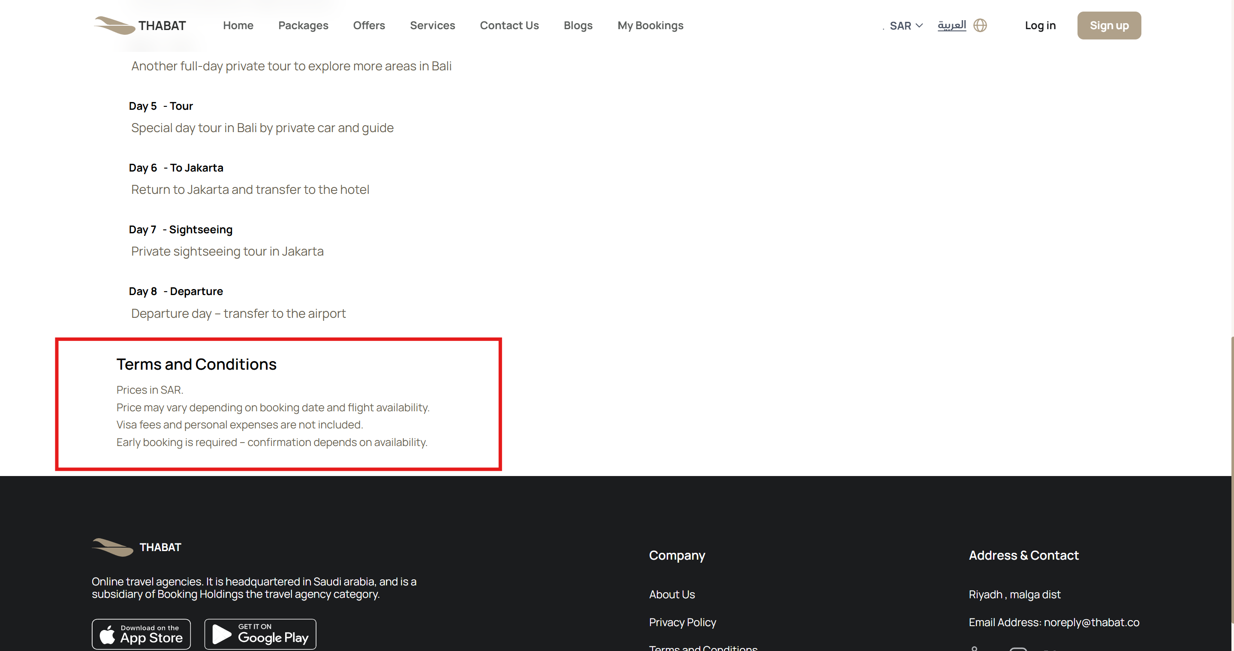Open the Download on the App Store badge
This screenshot has height=651, width=1234.
point(141,634)
